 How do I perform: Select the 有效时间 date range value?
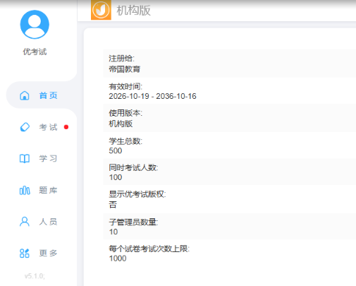pyautogui.click(x=152, y=96)
